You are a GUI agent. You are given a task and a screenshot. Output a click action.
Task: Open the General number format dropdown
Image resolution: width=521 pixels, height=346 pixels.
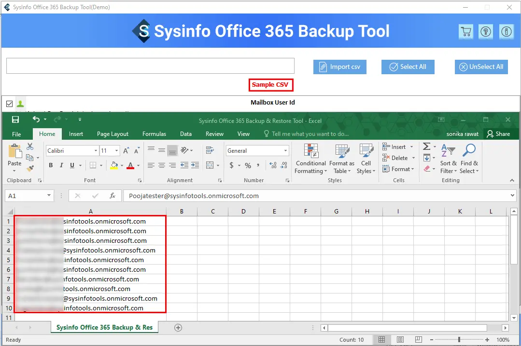pos(286,151)
